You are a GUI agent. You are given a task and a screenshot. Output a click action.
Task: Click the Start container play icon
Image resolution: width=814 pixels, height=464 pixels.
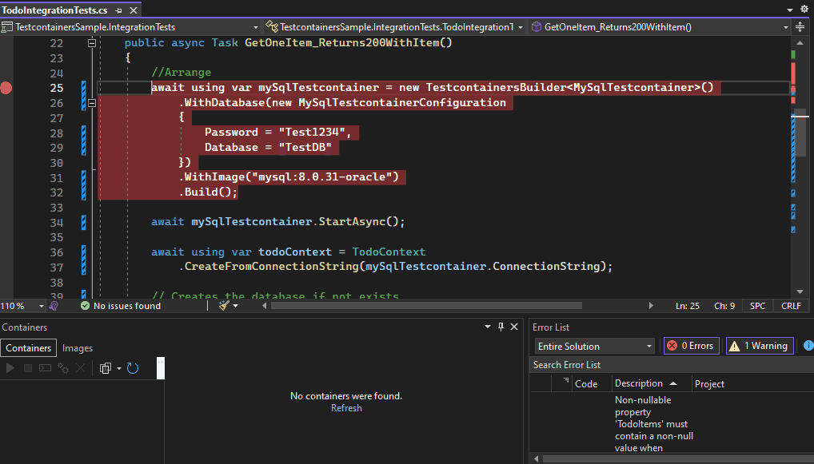pos(10,368)
